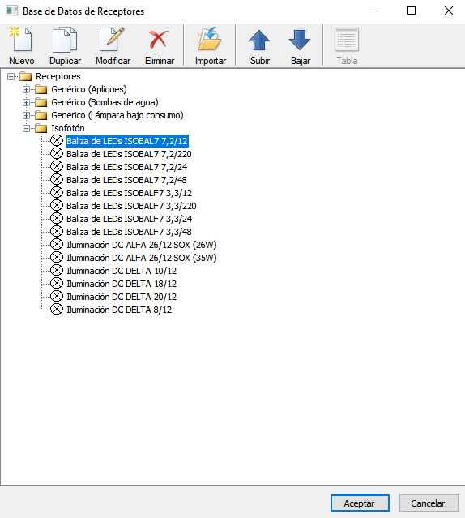Screen dimensions: 465x518
Task: Click lamp icon of ISOBALF7 3,3/12
Action: click(x=57, y=192)
